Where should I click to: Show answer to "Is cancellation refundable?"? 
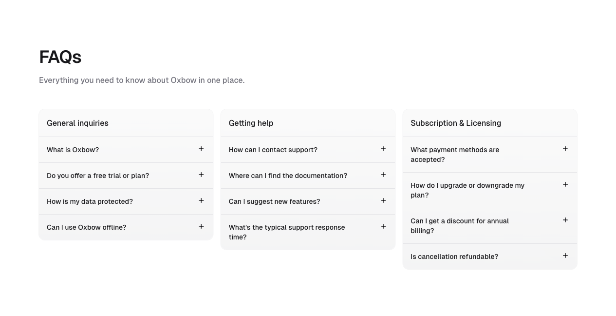pyautogui.click(x=454, y=257)
